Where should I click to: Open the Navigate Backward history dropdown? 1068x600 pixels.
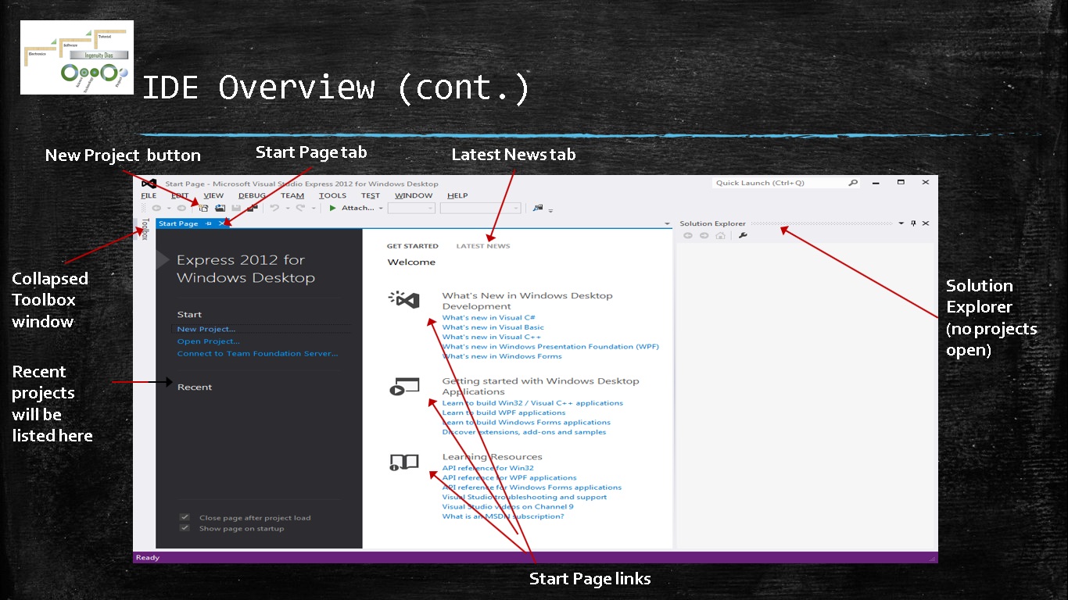[x=169, y=208]
